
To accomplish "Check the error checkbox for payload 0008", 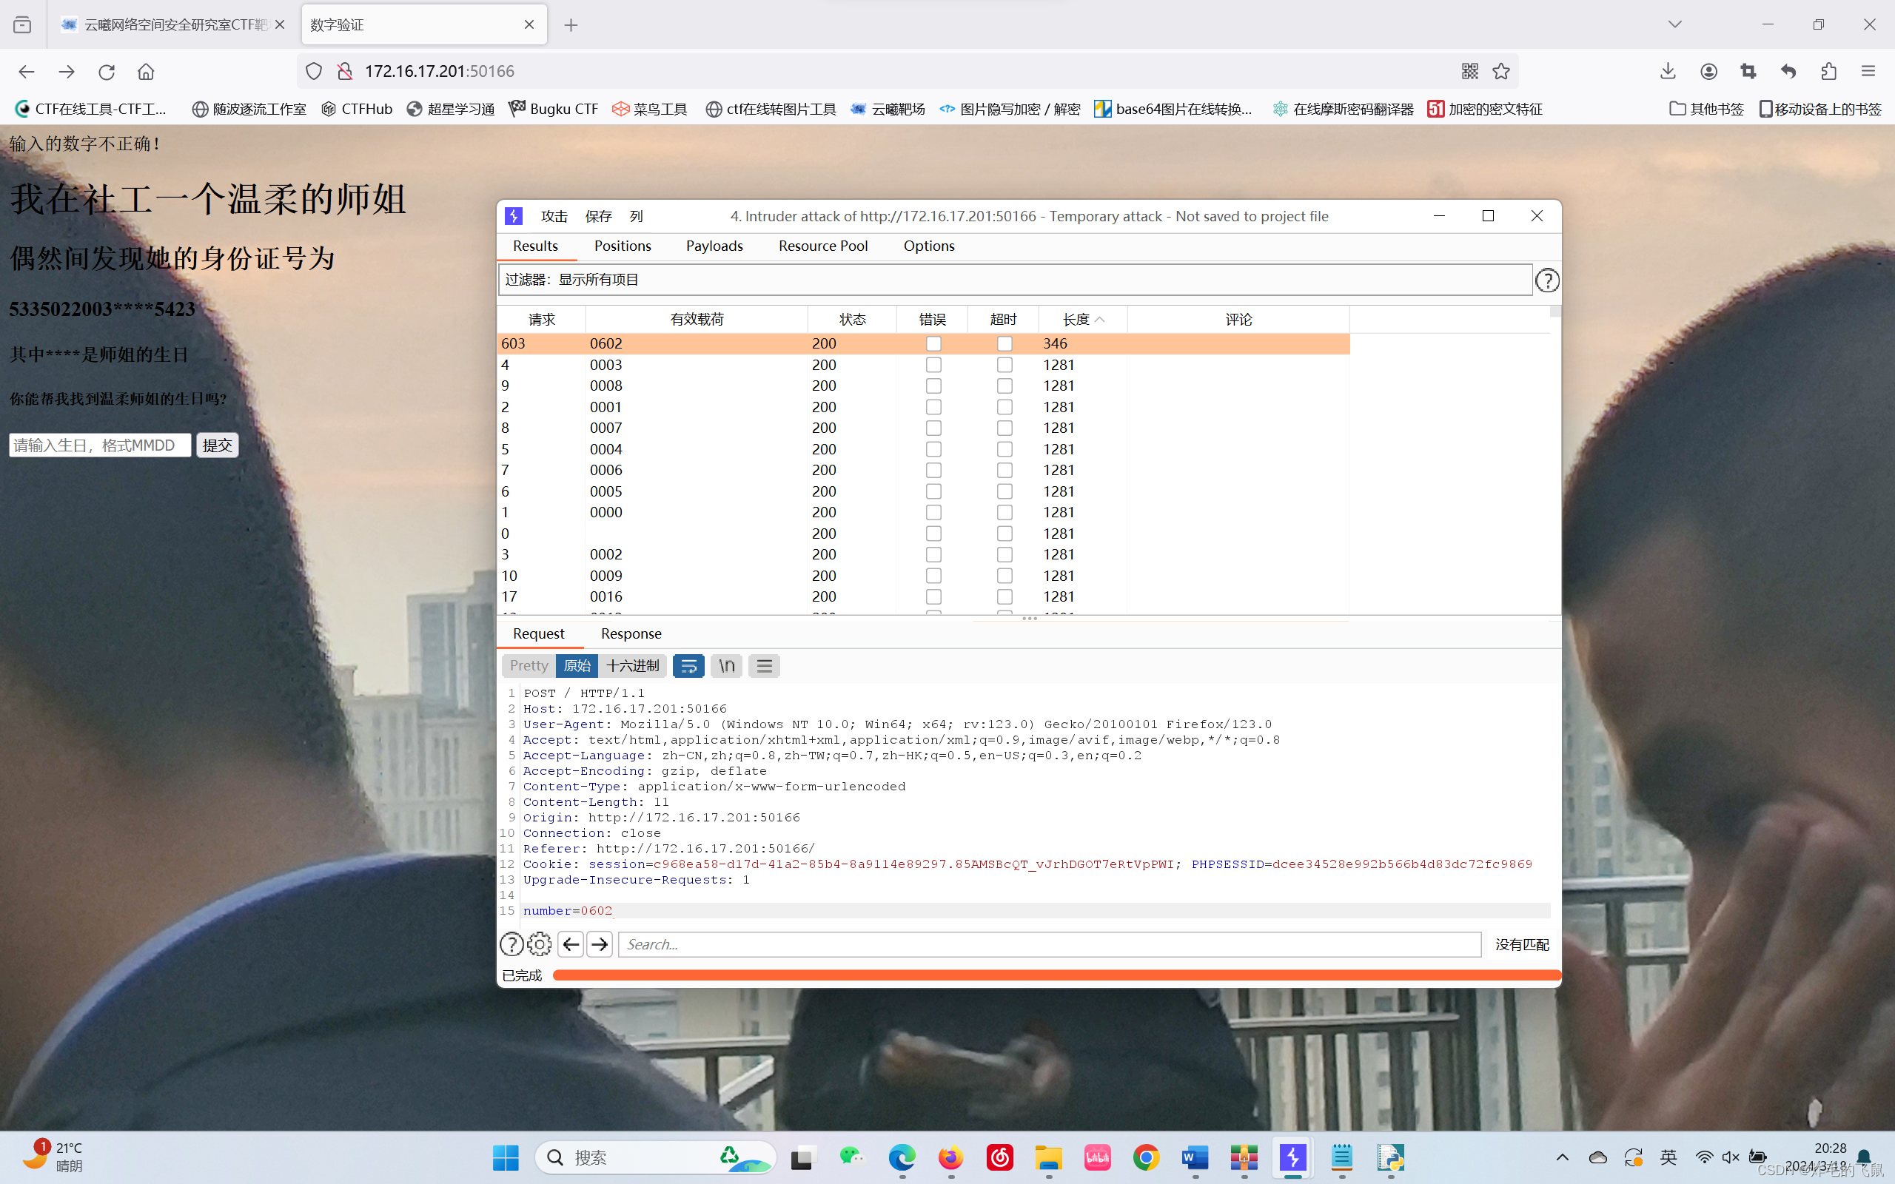I will point(933,386).
